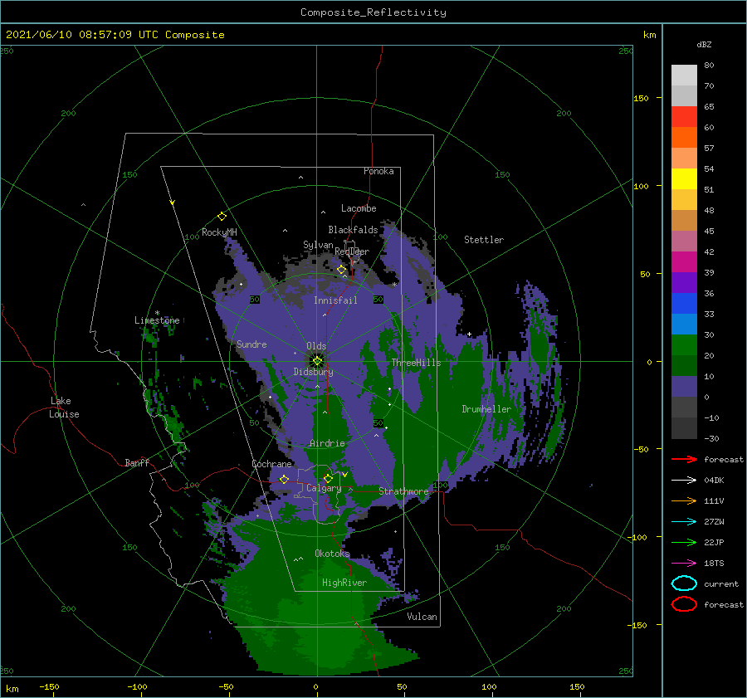This screenshot has width=747, height=698.
Task: Click the Didsbury town label
Action: pos(313,372)
